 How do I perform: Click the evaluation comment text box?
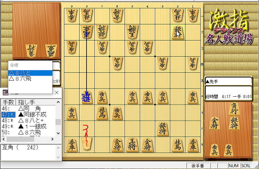click(28, 152)
